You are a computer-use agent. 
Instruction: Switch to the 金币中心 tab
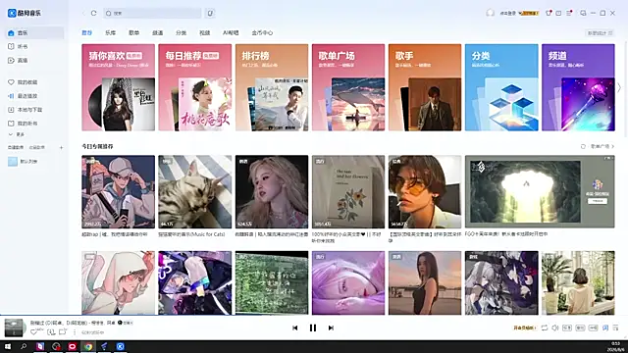262,32
